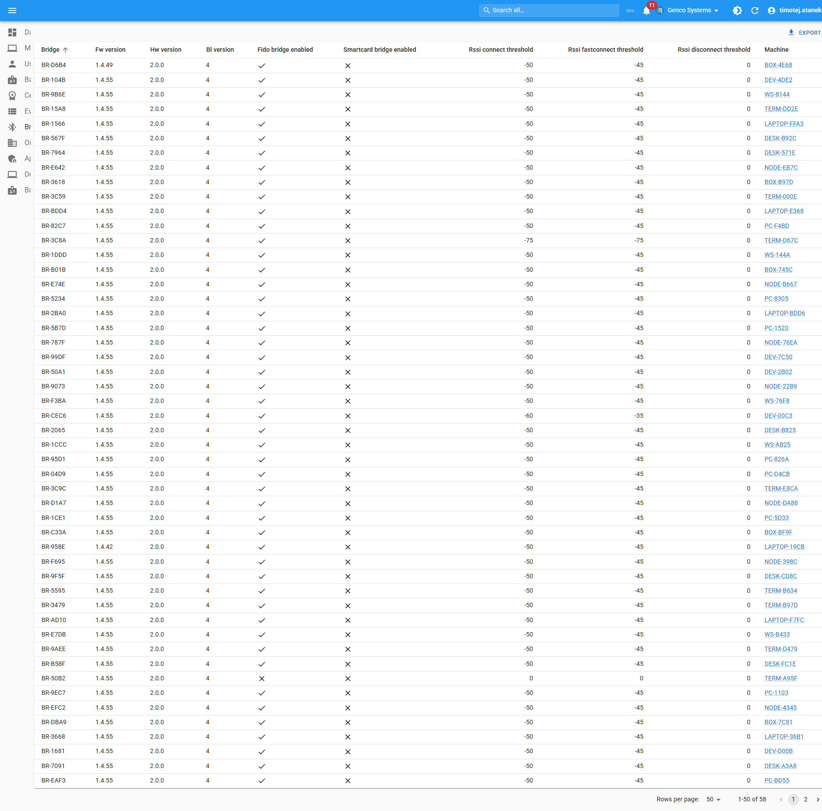Open the Users person icon in the sidebar
The width and height of the screenshot is (822, 811).
(x=12, y=64)
